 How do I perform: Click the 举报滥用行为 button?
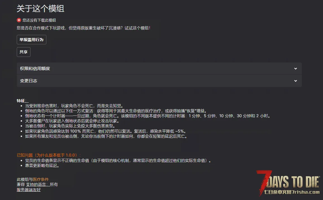[32, 40]
